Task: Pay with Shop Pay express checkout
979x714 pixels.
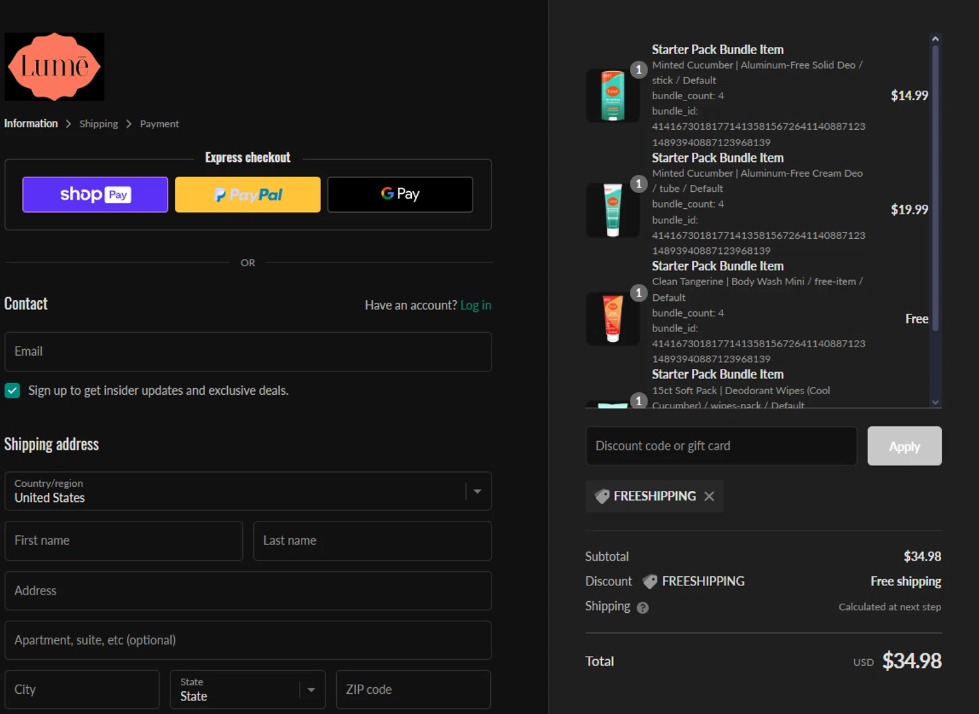Action: click(95, 194)
